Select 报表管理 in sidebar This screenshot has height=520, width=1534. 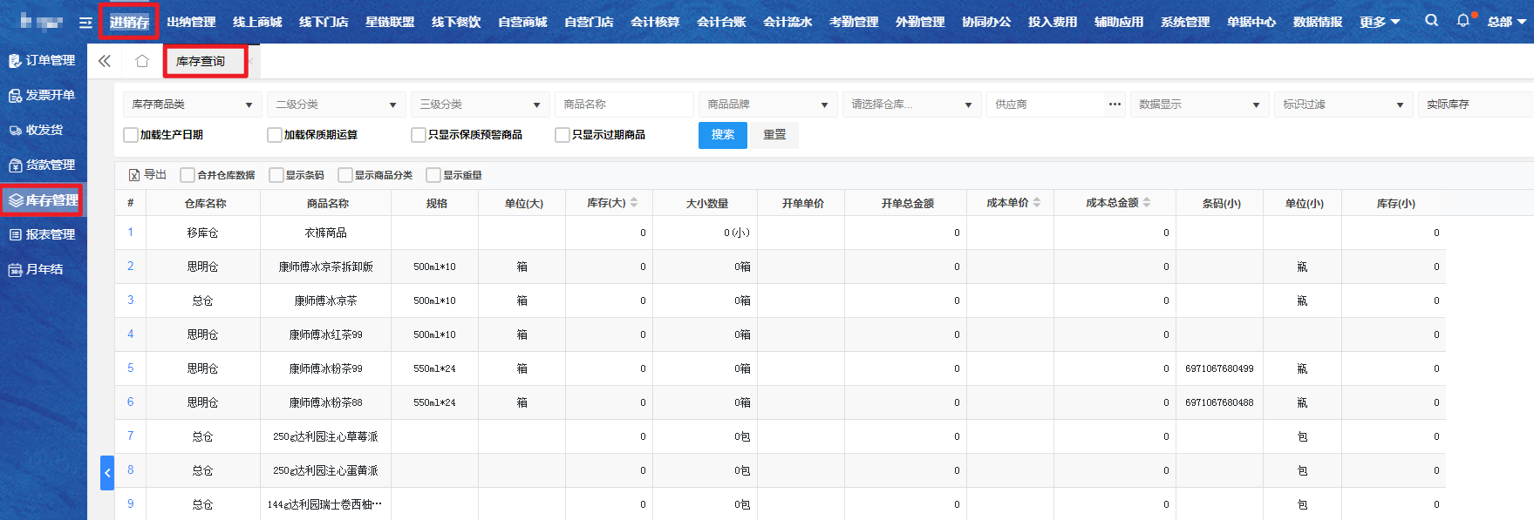(43, 234)
